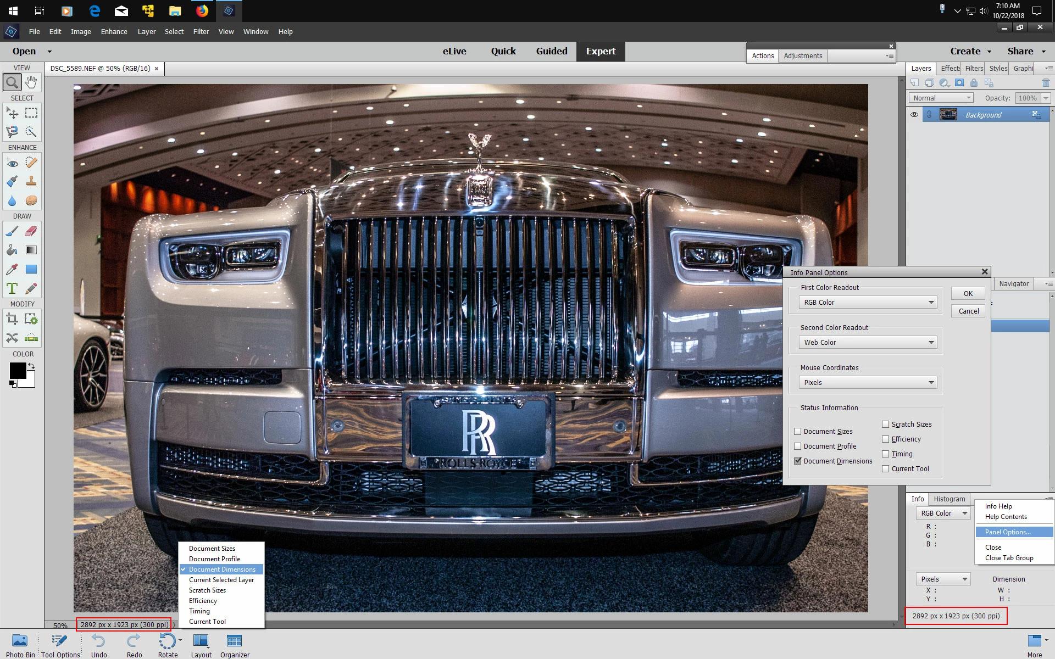Open the layer blend mode Normal dropdown
This screenshot has height=659, width=1055.
tap(941, 98)
